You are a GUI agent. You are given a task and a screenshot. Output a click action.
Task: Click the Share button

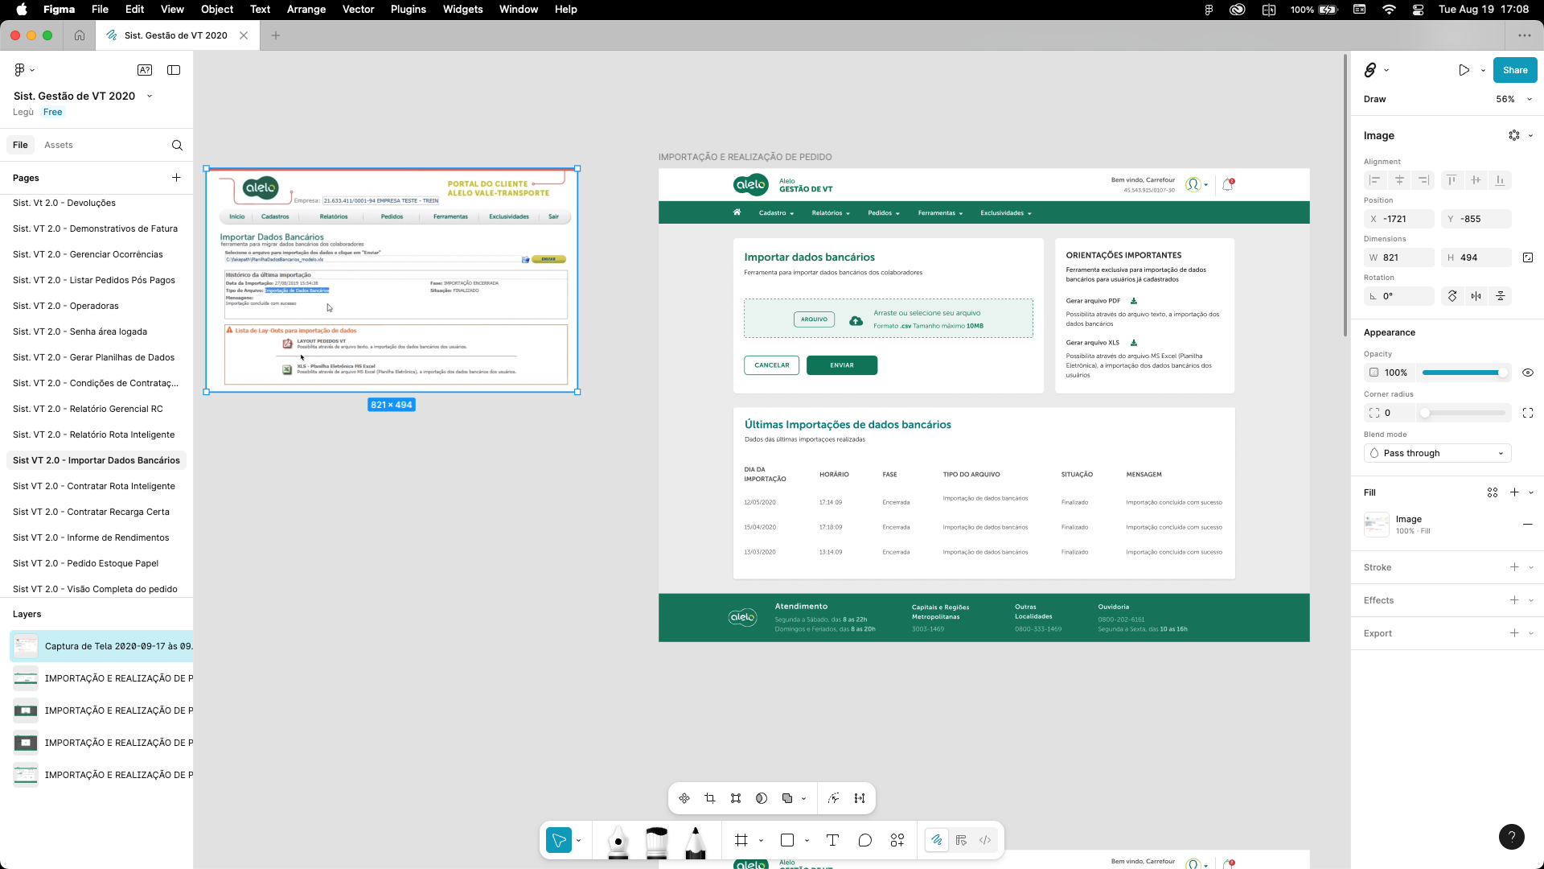tap(1515, 70)
